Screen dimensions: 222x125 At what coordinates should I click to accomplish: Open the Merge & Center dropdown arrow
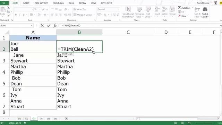[x=94, y=15]
